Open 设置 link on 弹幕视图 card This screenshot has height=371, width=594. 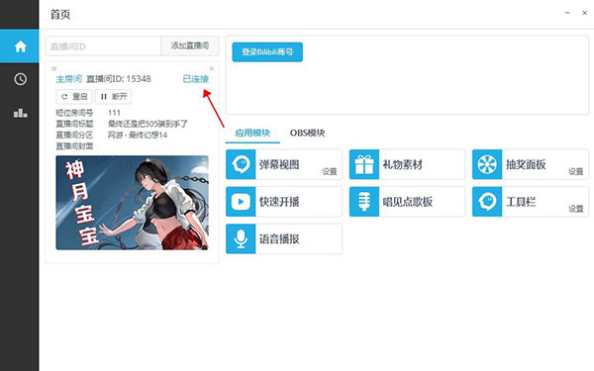(x=330, y=171)
